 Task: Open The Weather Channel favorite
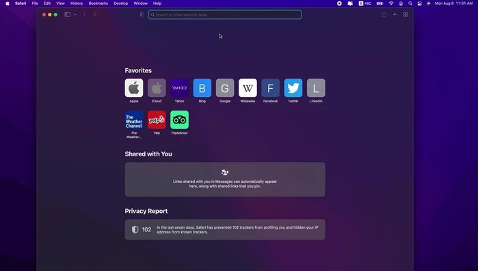[134, 120]
